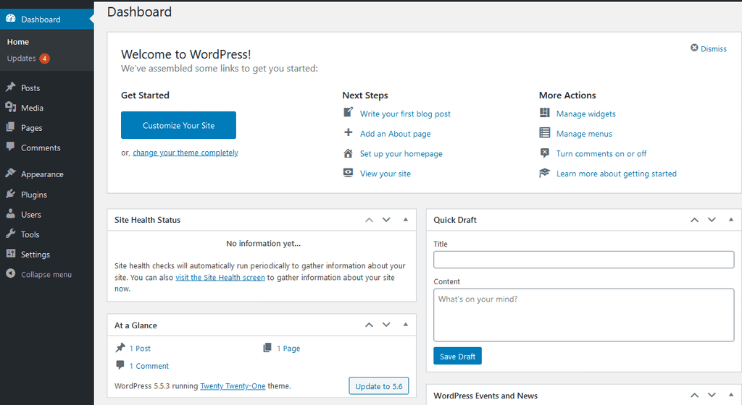Image resolution: width=742 pixels, height=405 pixels.
Task: Click the Comments bubble icon in sidebar
Action: pyautogui.click(x=10, y=147)
